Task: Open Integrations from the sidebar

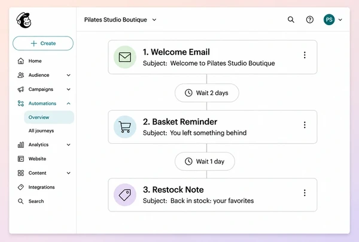Action: click(41, 187)
